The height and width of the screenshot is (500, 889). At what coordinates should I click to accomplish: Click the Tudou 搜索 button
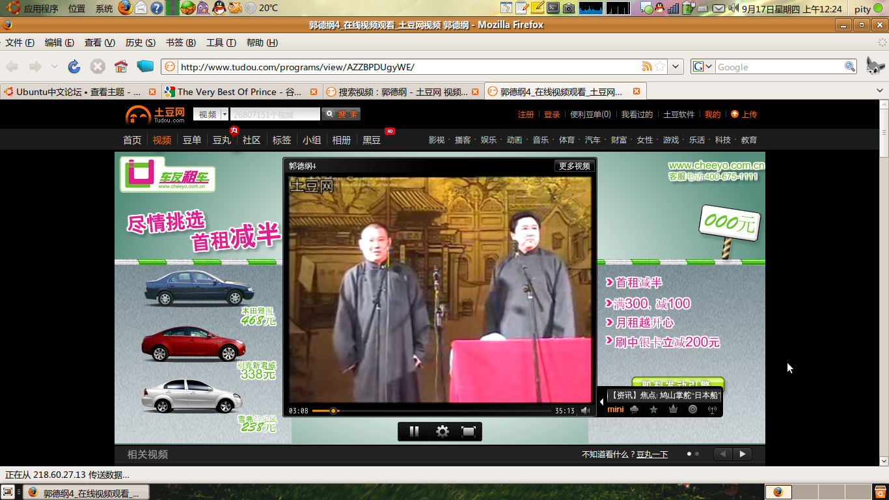click(341, 114)
